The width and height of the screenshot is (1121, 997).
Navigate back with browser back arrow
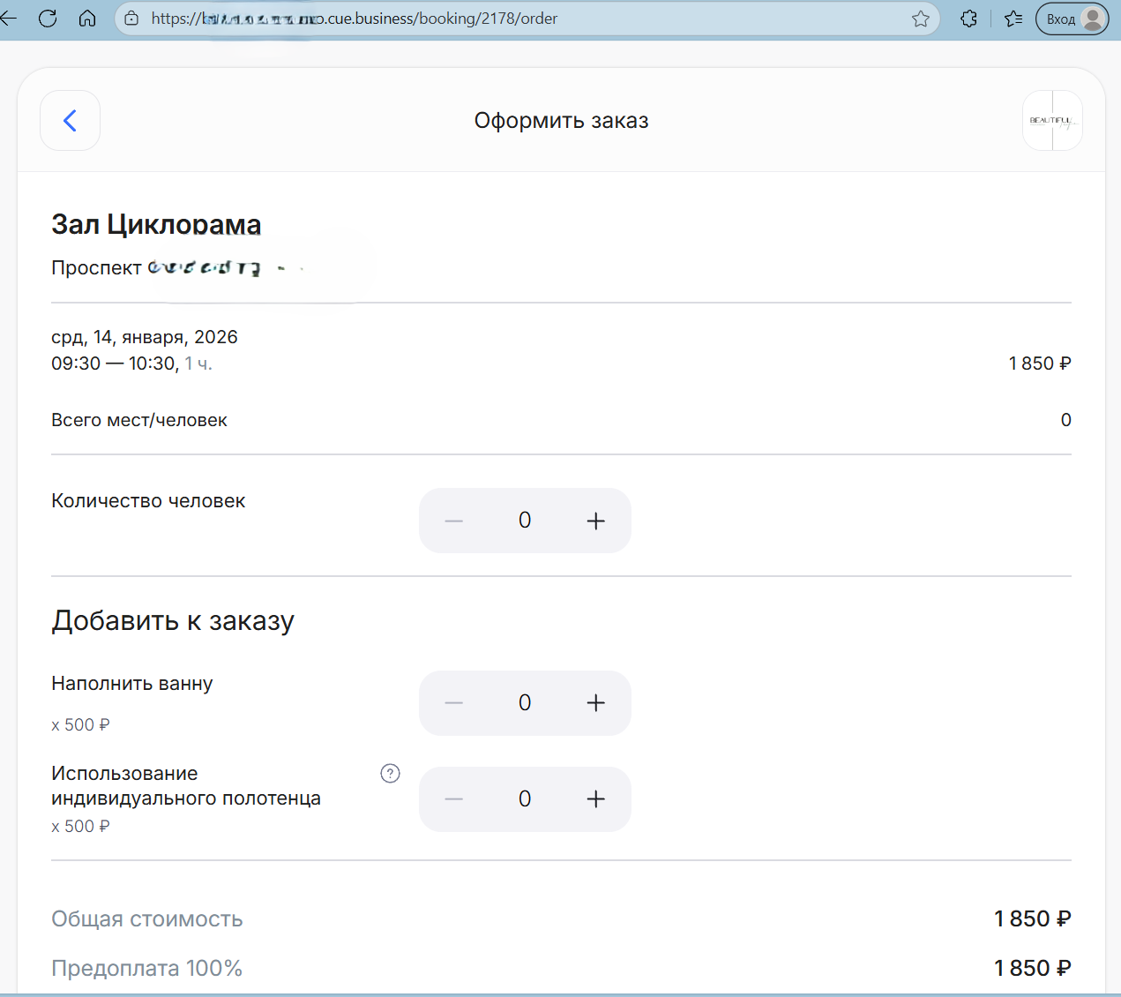9,19
